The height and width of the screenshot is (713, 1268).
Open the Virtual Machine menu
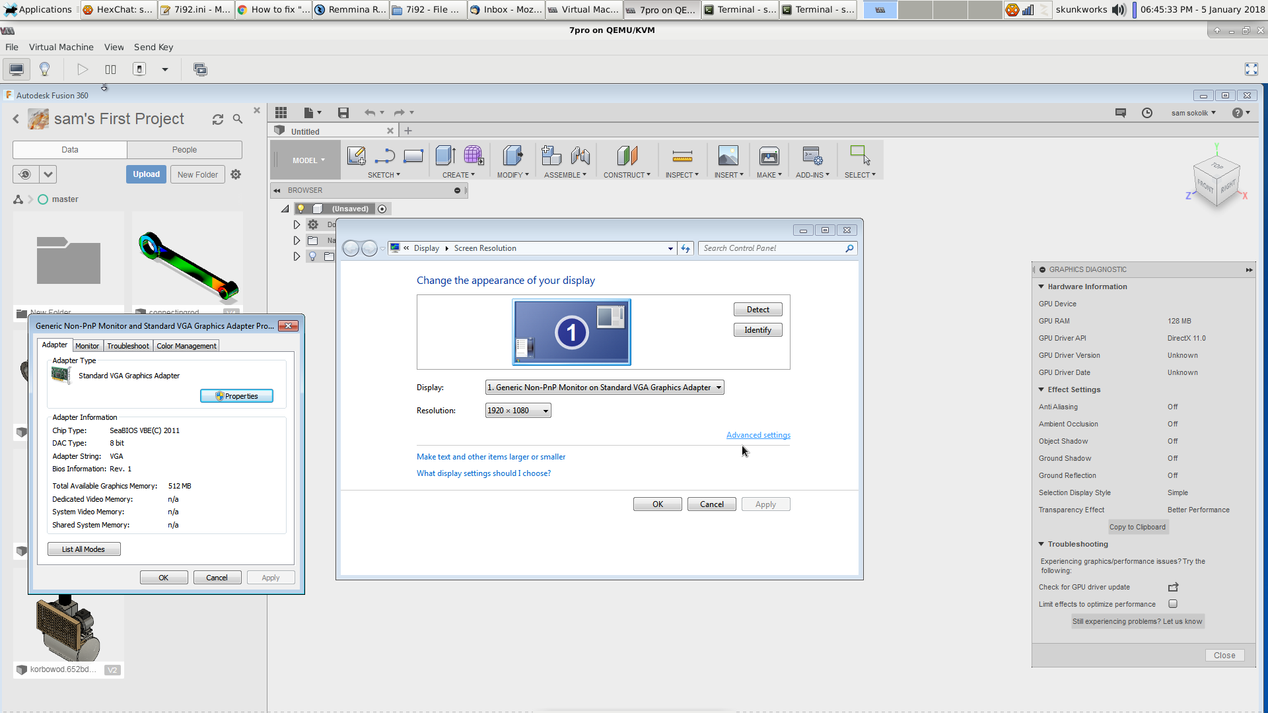(61, 47)
